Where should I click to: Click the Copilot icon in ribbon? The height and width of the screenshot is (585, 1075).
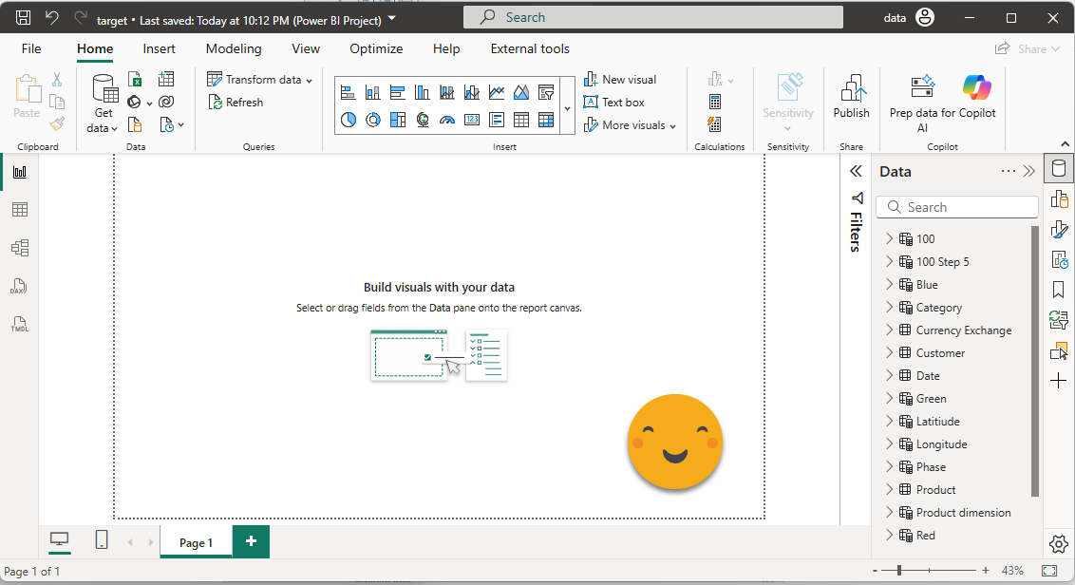(976, 87)
